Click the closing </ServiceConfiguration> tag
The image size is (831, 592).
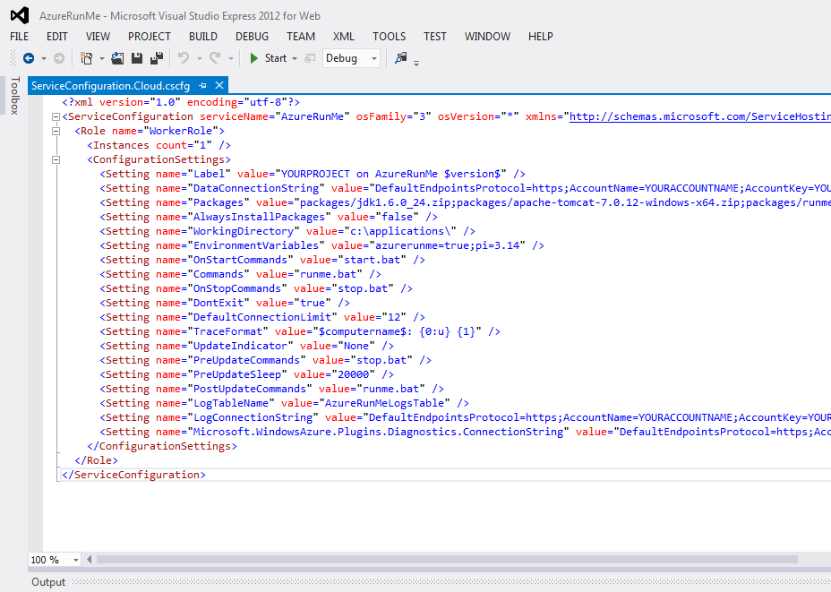point(133,475)
